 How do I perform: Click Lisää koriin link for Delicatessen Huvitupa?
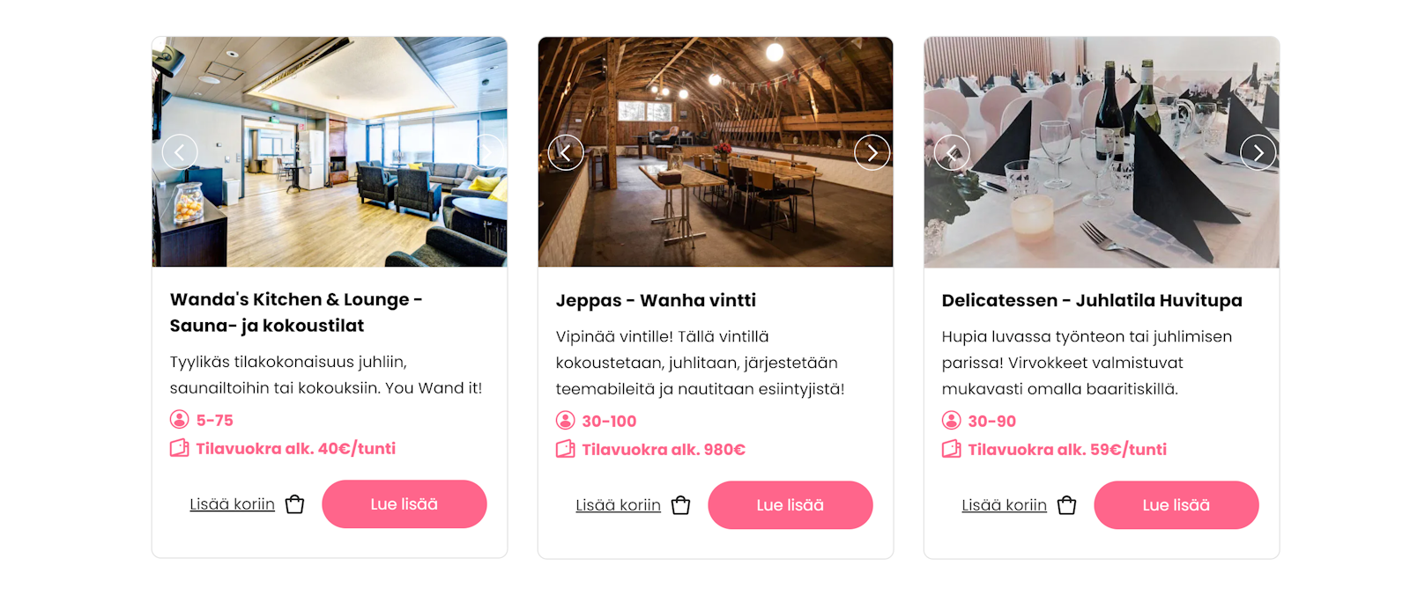click(1004, 505)
